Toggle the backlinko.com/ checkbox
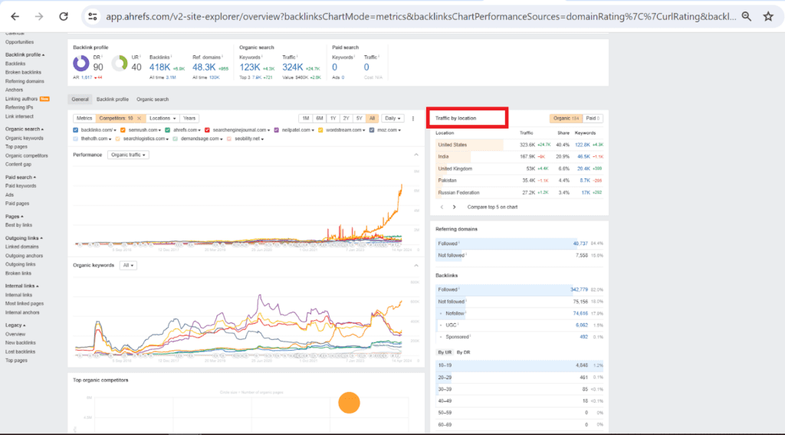This screenshot has width=785, height=435. point(76,130)
